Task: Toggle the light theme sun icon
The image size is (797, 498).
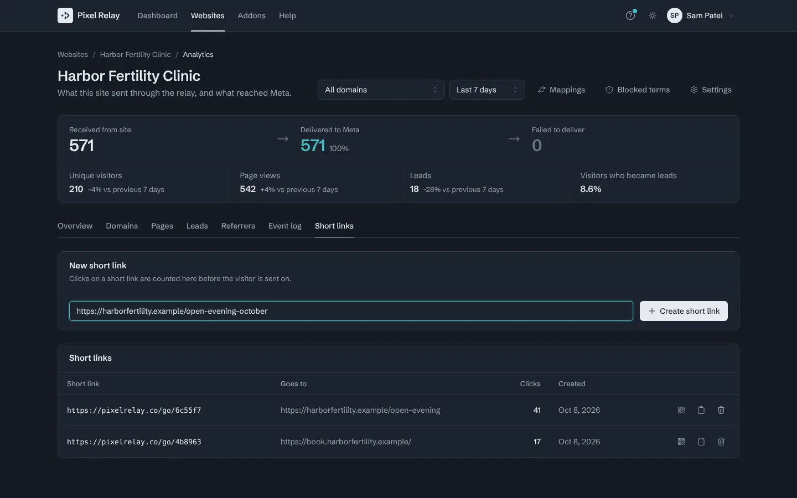Action: click(653, 15)
